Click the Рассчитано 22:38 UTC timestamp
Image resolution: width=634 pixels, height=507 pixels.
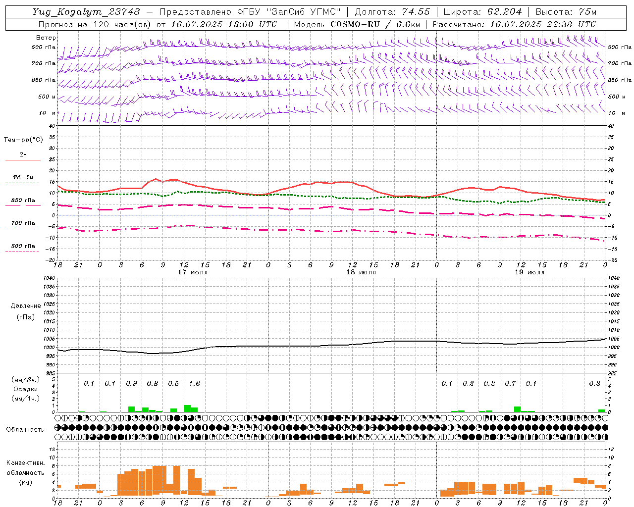point(514,24)
